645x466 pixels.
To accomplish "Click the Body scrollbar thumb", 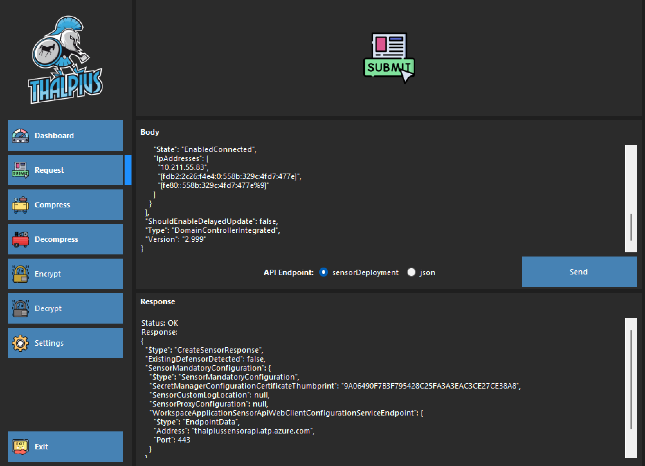I will [631, 227].
